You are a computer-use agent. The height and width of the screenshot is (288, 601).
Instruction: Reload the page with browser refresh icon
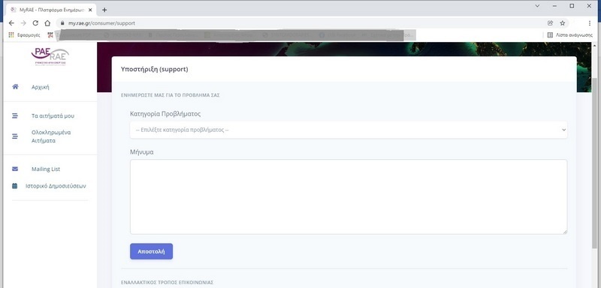(35, 23)
